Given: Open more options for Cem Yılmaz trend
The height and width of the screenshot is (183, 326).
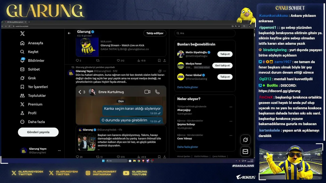Looking at the screenshot, I should 231,135.
